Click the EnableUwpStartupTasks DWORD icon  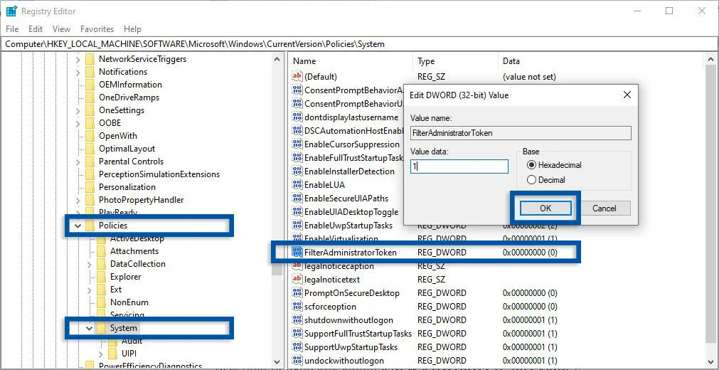pos(297,226)
